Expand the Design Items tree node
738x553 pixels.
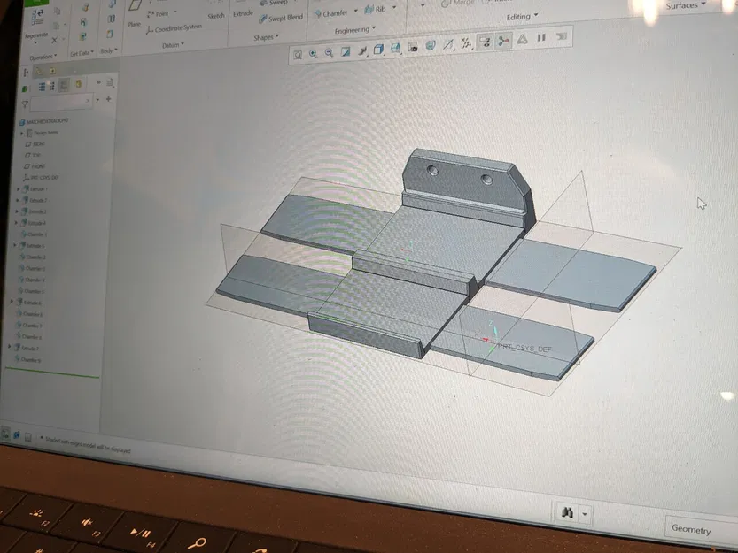[x=21, y=134]
